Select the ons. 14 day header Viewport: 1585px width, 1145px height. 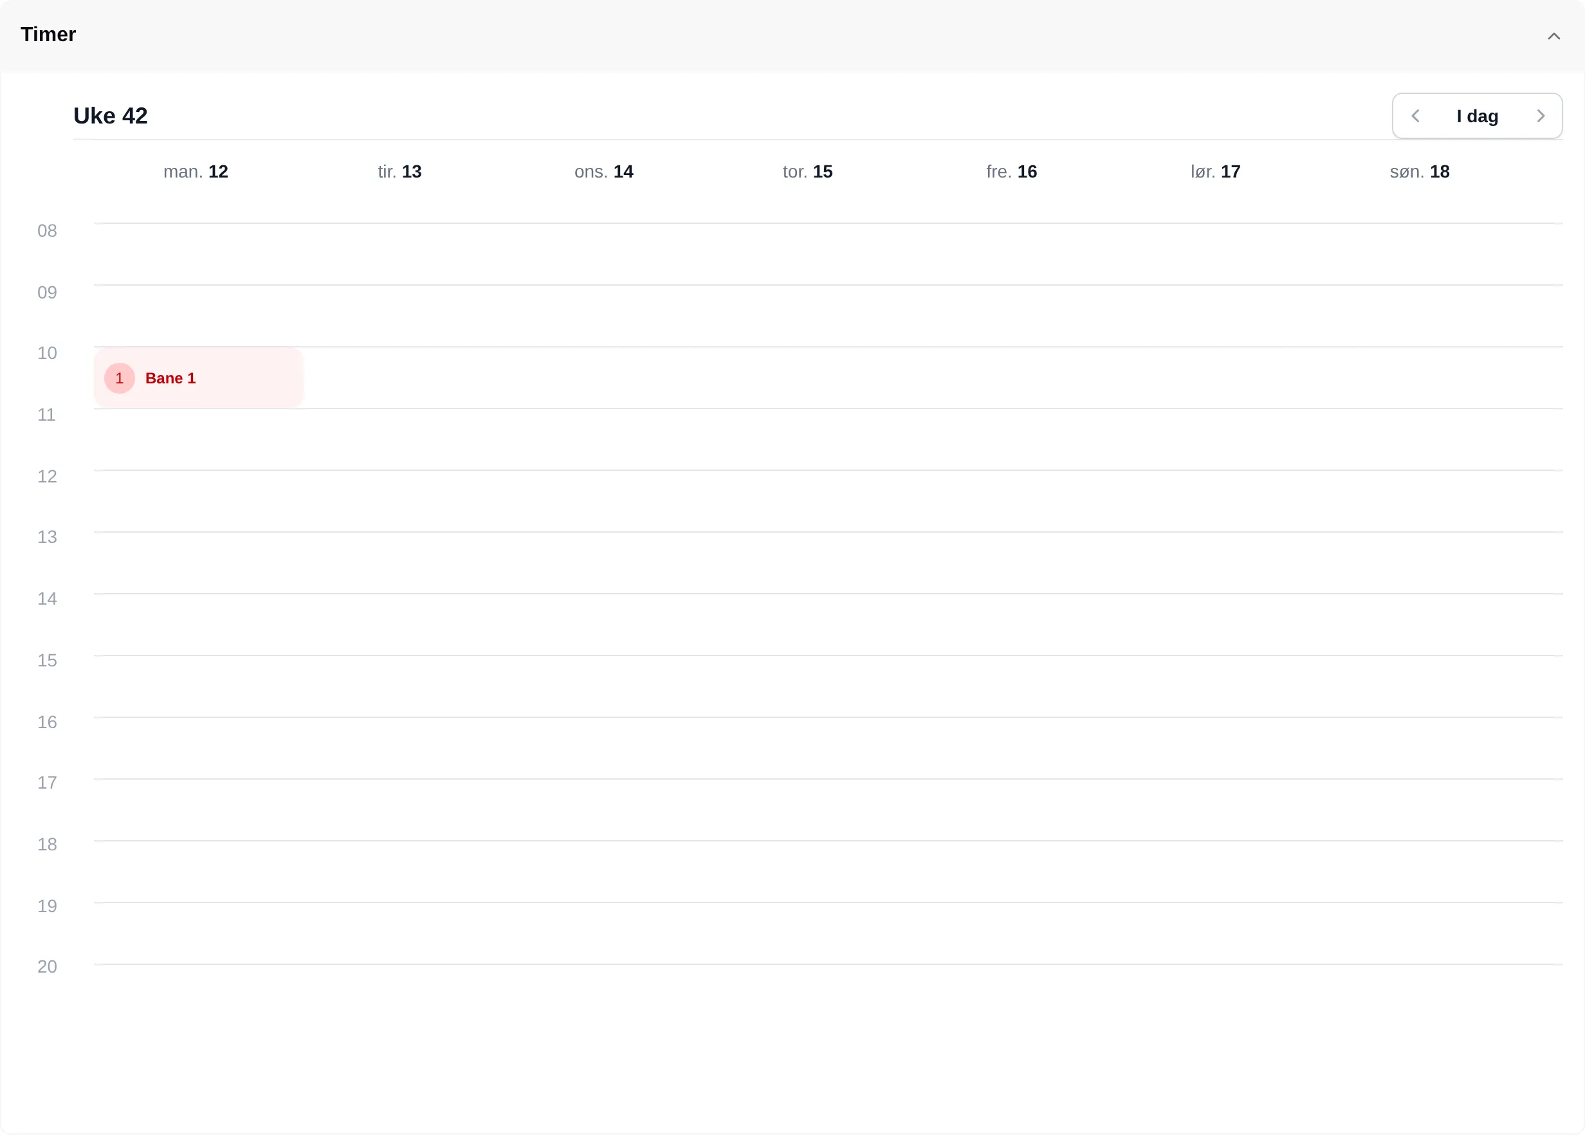coord(604,172)
